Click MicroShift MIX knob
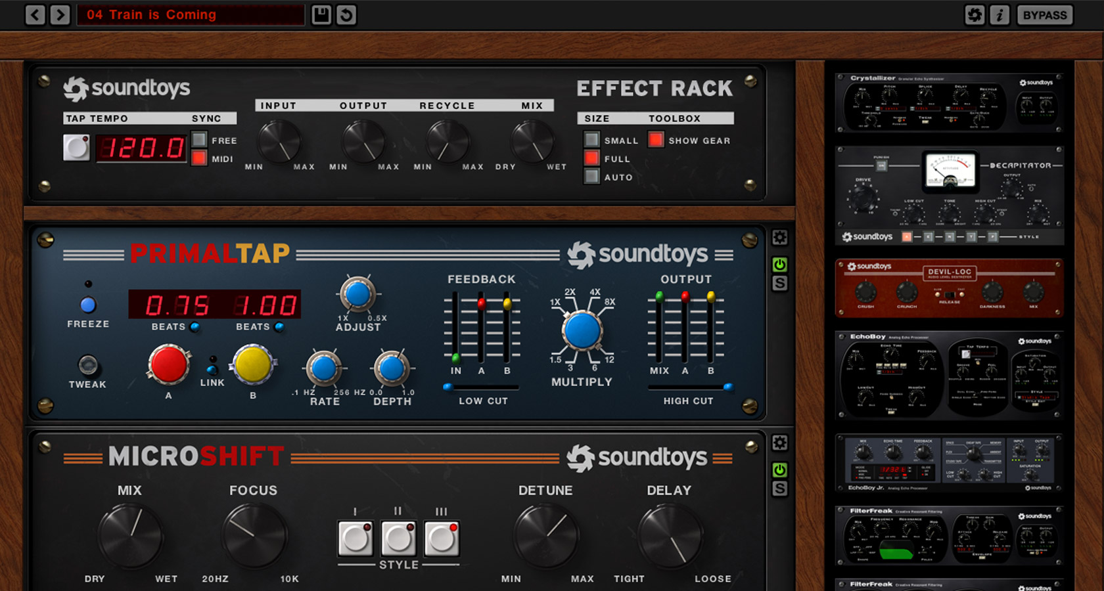Image resolution: width=1104 pixels, height=591 pixels. click(x=130, y=535)
